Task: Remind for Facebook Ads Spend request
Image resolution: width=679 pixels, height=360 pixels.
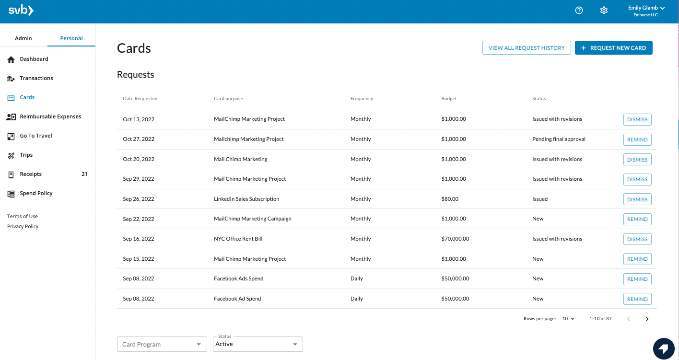Action: [x=637, y=279]
